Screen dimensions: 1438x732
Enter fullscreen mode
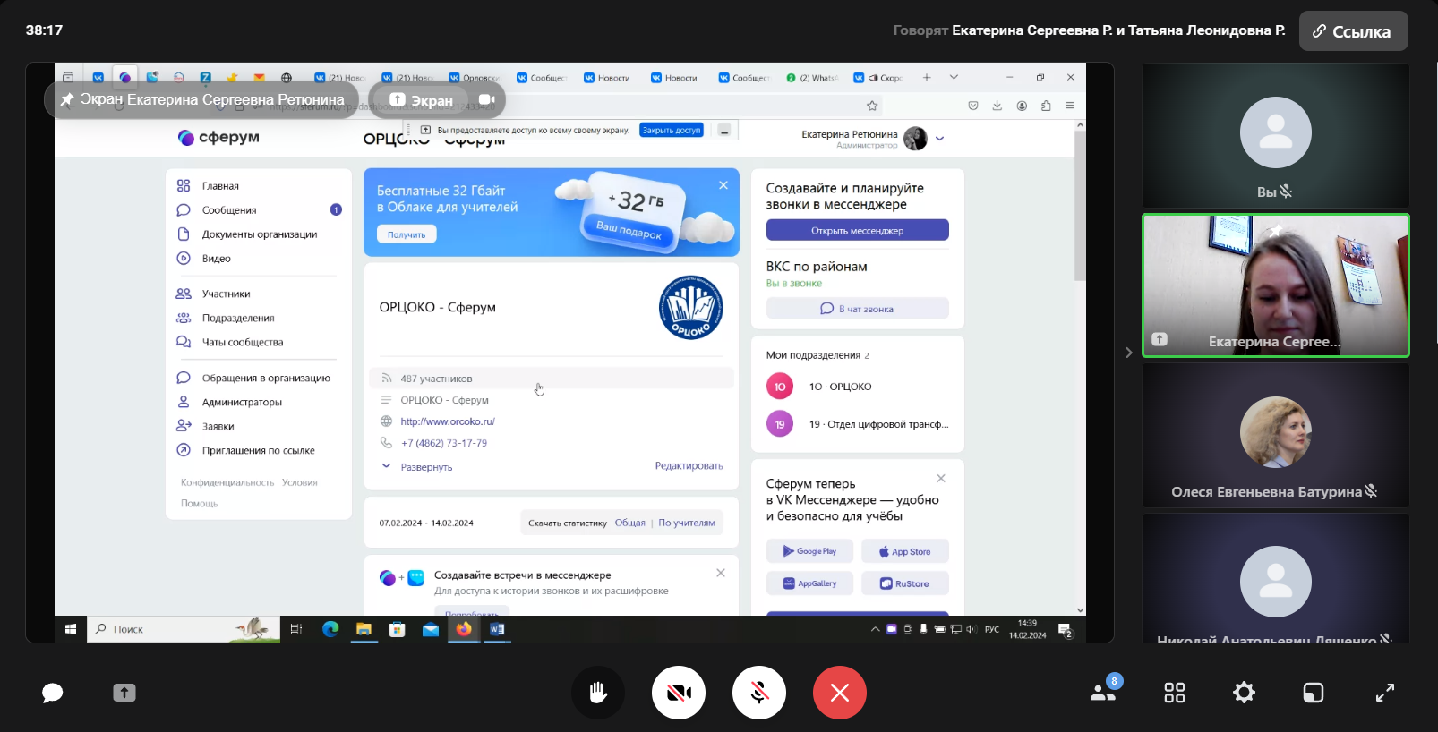[1384, 693]
